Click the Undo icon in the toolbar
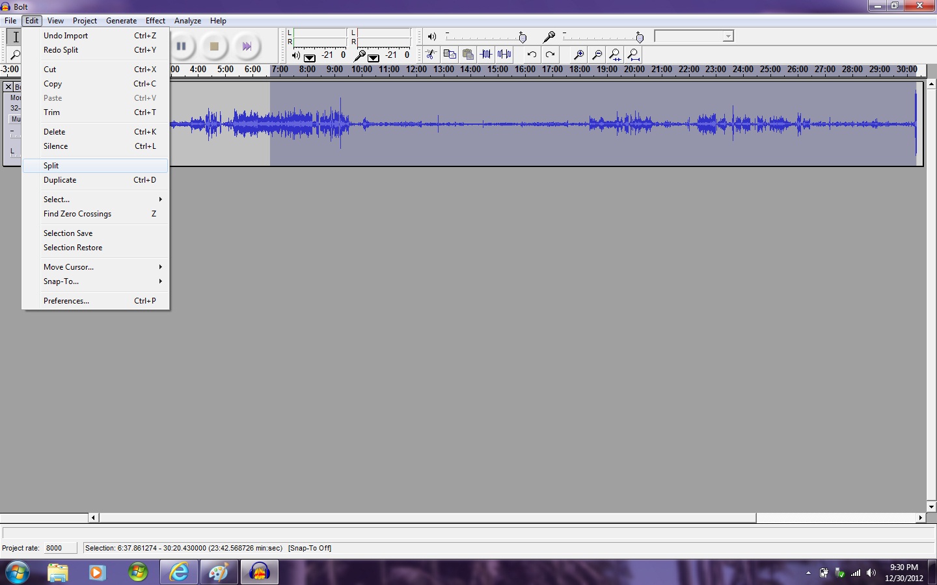Viewport: 937px width, 585px height. (x=532, y=55)
